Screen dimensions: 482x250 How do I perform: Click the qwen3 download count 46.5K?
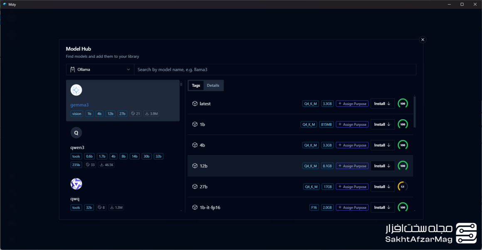pos(107,165)
